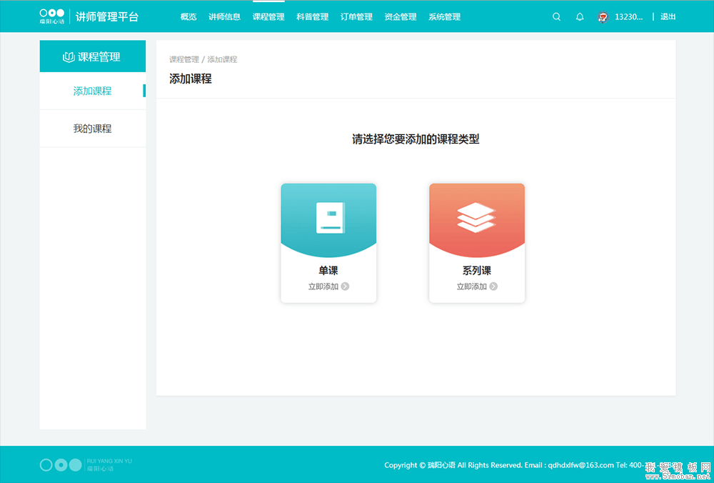This screenshot has width=714, height=483.
Task: Click the arrow icon under 单课
Action: click(346, 287)
